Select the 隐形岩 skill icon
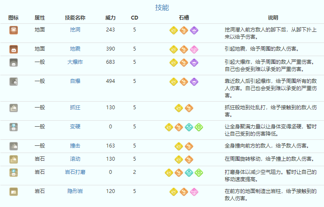The width and height of the screenshot is (324, 207). [13, 191]
